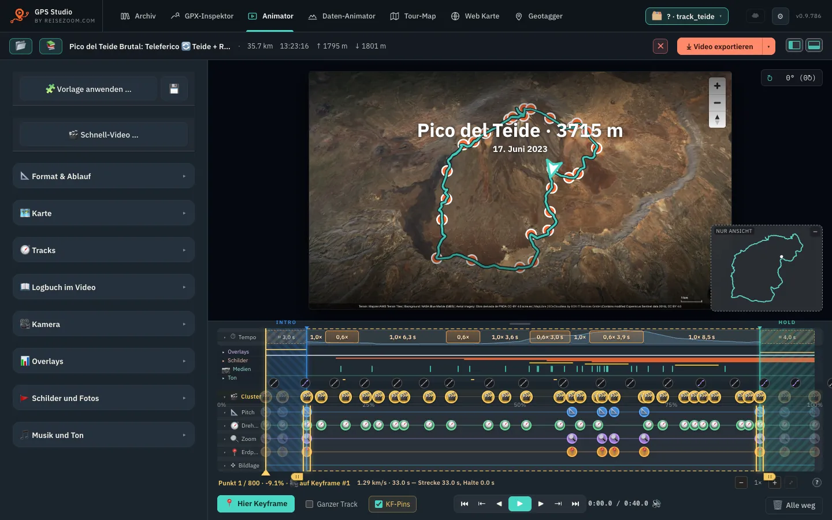Select the 1,0× 8,5 s tempo segment
This screenshot has width=832, height=520.
click(x=701, y=337)
